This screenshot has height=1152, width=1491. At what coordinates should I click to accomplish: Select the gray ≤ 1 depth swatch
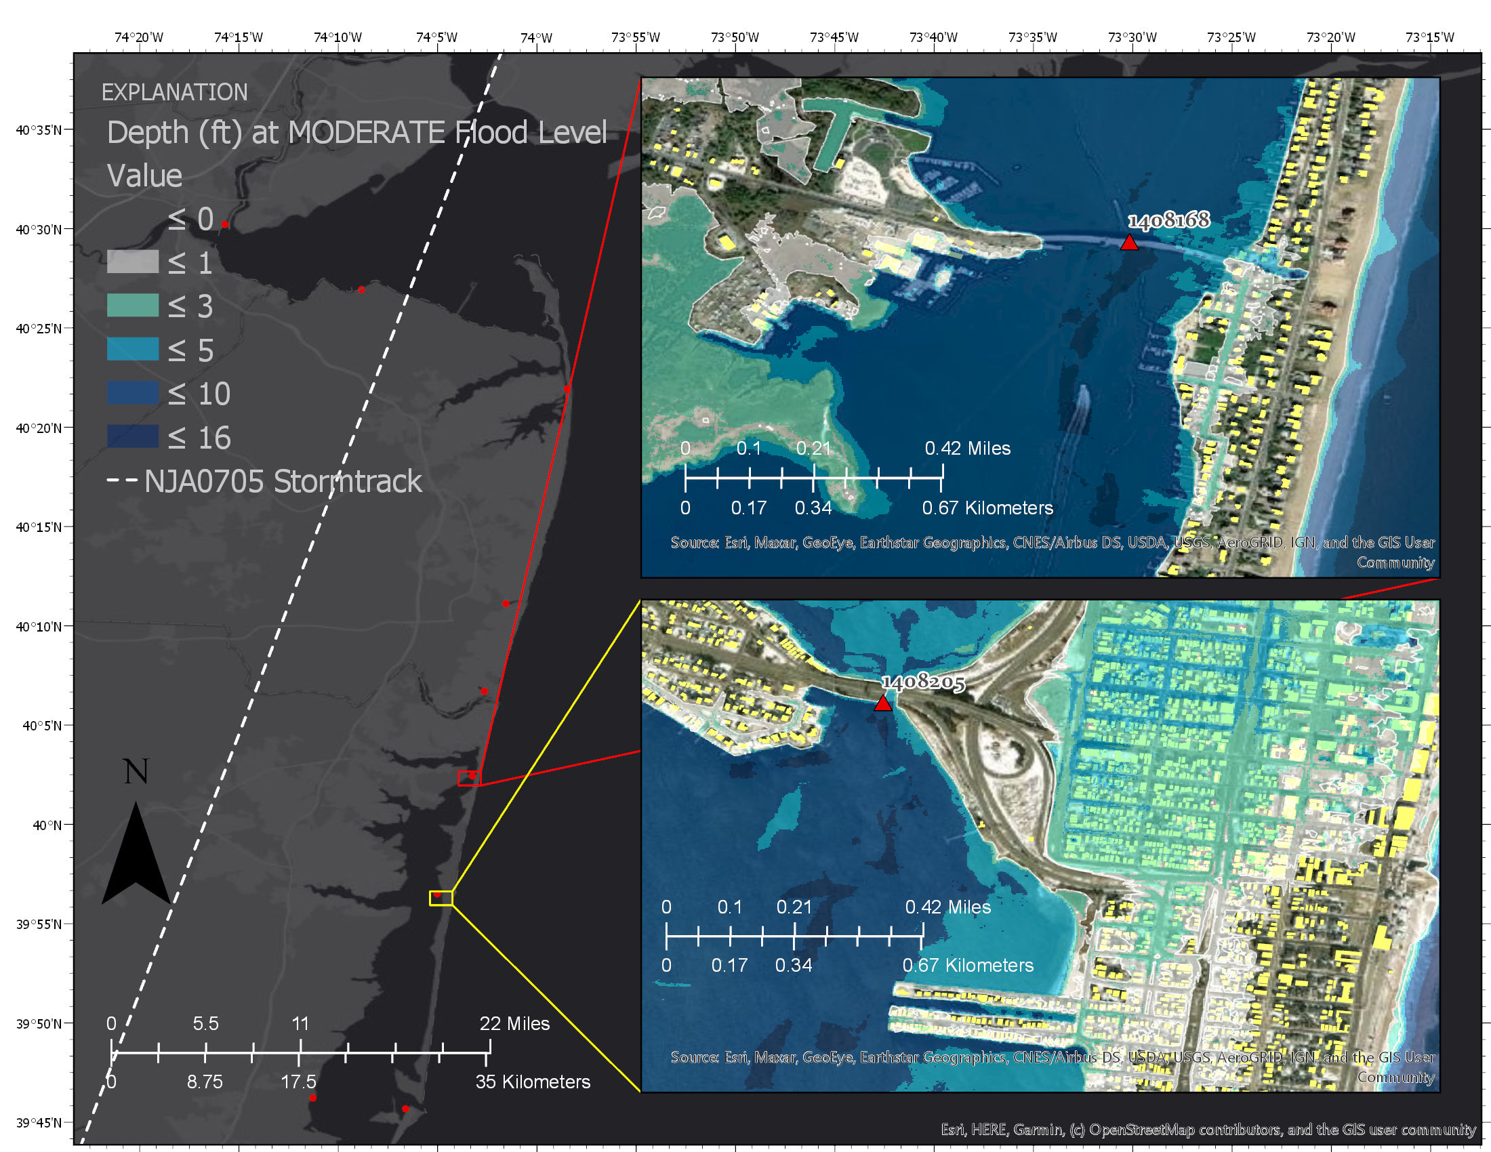(132, 262)
